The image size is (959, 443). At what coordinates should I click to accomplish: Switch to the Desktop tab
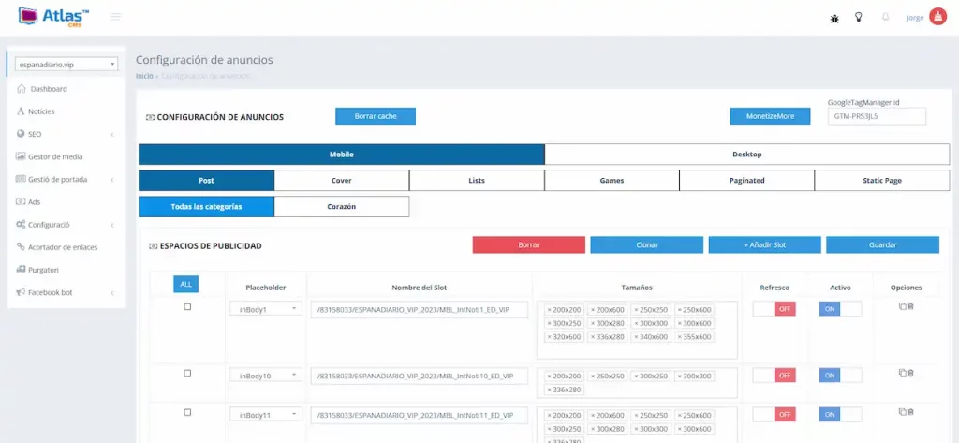click(746, 155)
